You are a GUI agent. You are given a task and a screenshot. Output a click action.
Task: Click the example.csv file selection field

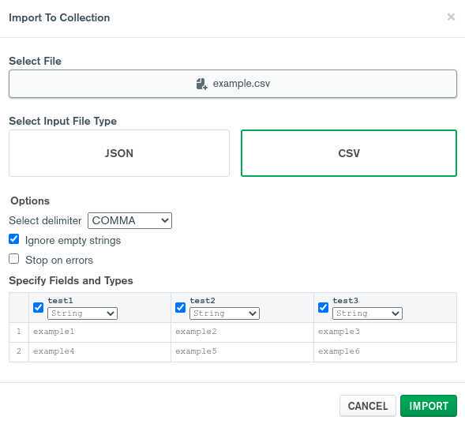pos(233,84)
